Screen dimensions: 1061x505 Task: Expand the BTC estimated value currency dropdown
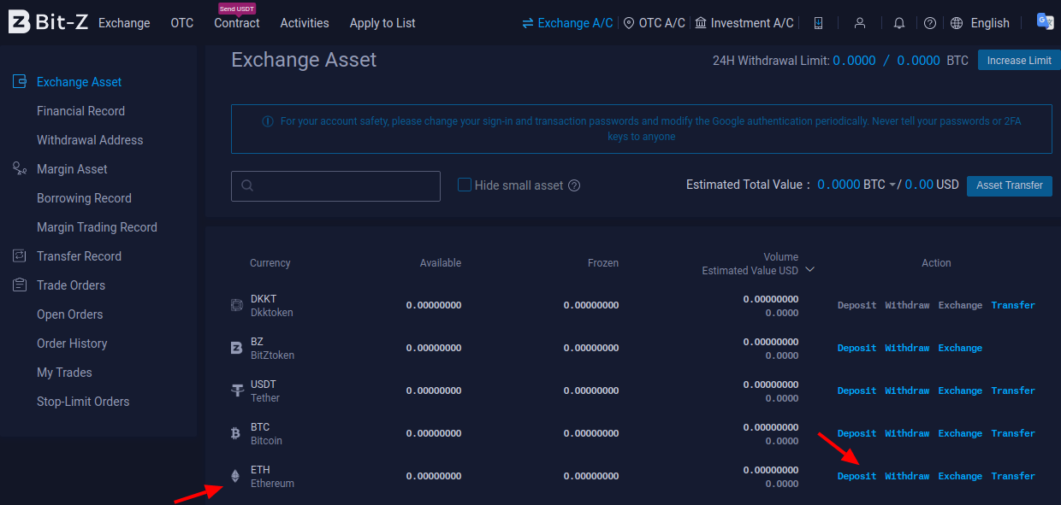pos(893,185)
